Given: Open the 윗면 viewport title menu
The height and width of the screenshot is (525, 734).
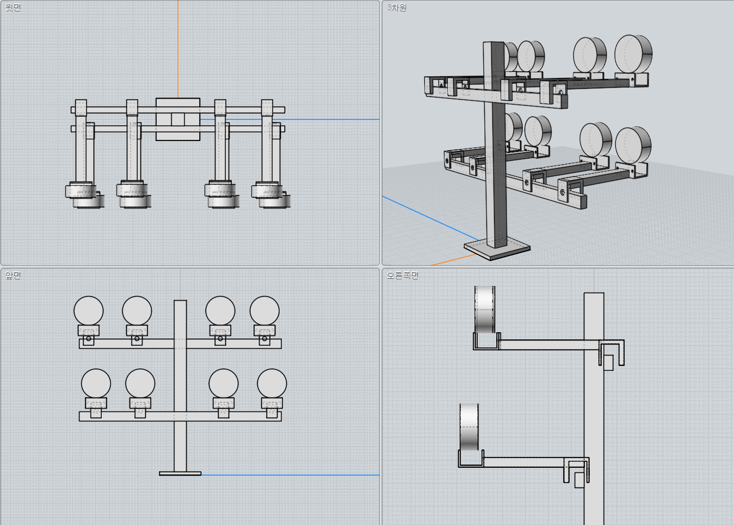Looking at the screenshot, I should [x=13, y=8].
